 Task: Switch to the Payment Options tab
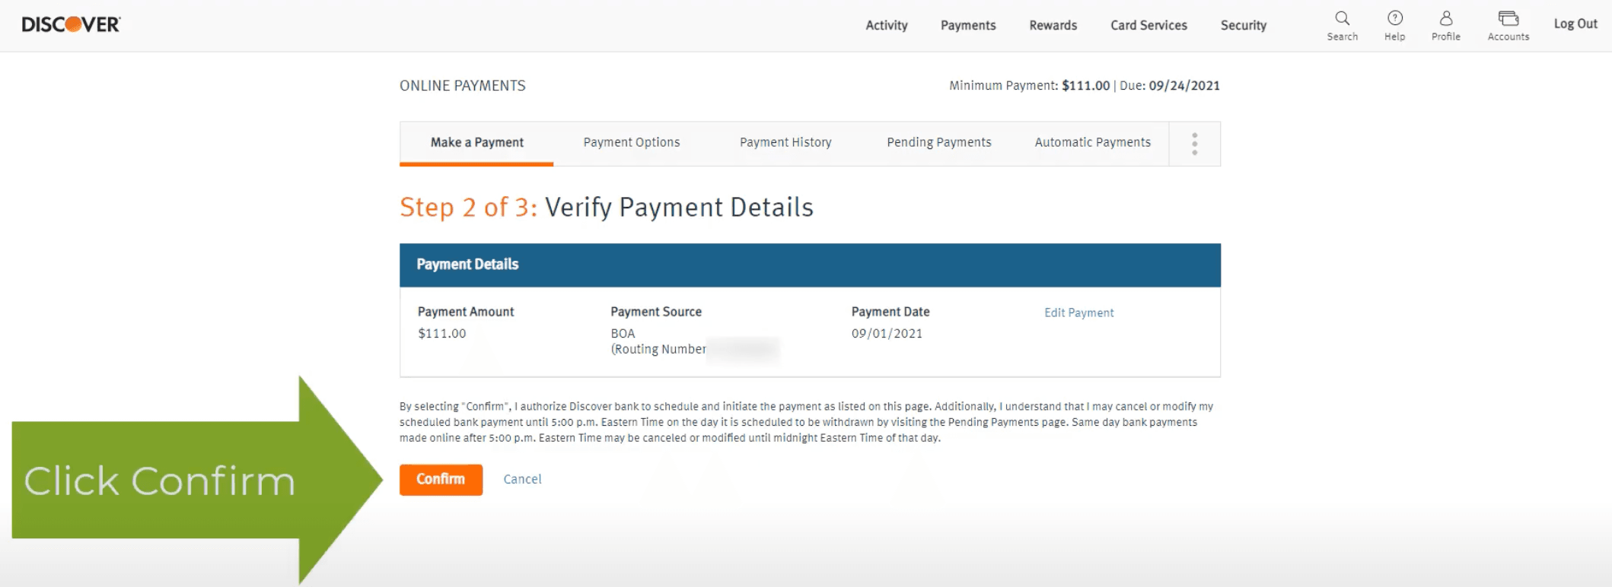[x=631, y=142]
